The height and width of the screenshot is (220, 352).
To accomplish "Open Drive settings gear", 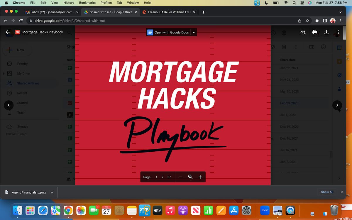I will coord(284,33).
